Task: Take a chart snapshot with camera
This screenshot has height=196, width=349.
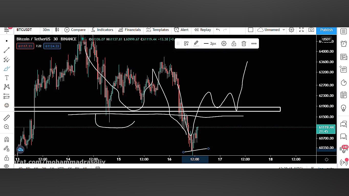Action: (x=311, y=30)
